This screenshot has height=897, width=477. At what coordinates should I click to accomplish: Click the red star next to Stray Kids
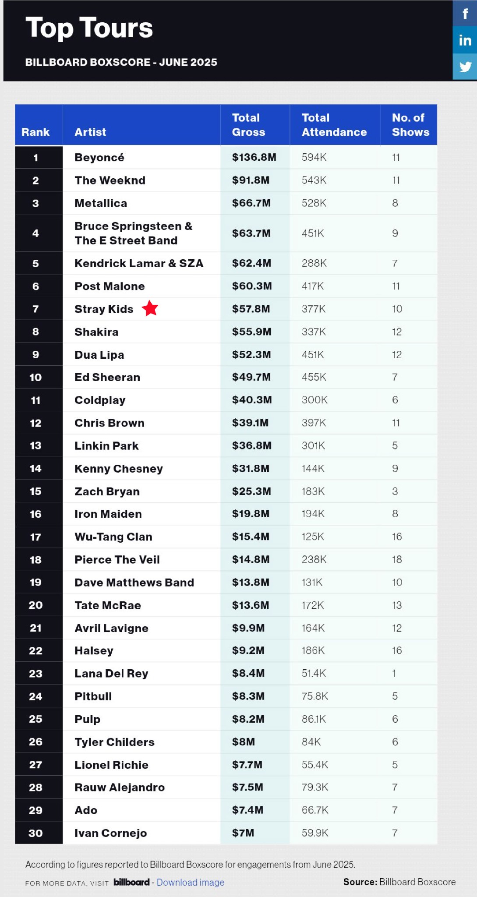[x=150, y=308]
